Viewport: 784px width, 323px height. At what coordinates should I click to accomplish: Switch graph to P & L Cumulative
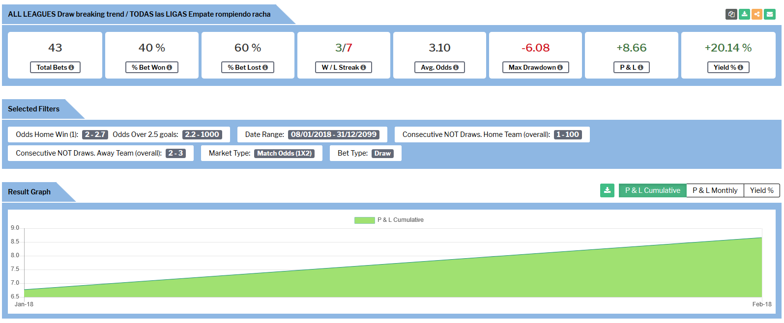click(x=652, y=190)
